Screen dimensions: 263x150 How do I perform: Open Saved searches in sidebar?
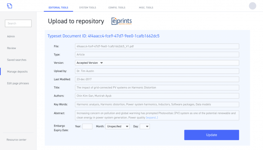17,60
